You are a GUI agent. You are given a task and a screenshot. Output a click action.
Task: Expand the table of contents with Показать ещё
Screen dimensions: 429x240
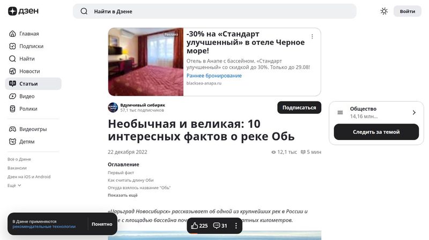tap(123, 195)
